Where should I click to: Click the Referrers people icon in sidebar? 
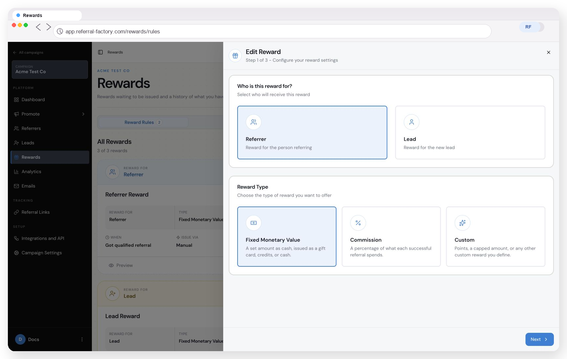pyautogui.click(x=16, y=128)
